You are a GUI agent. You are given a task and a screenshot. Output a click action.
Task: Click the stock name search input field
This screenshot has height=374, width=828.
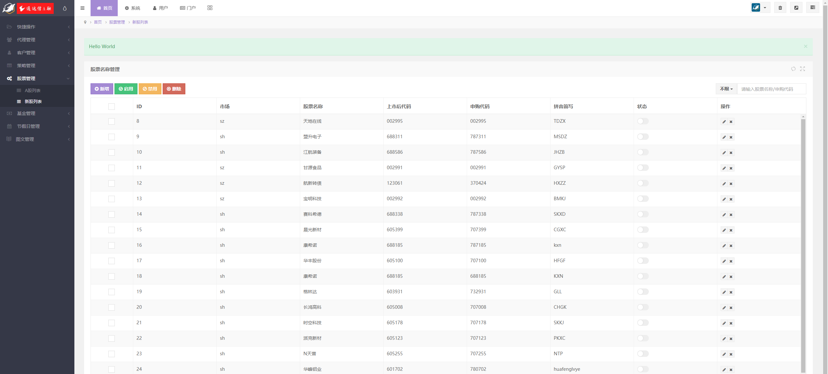coord(771,89)
